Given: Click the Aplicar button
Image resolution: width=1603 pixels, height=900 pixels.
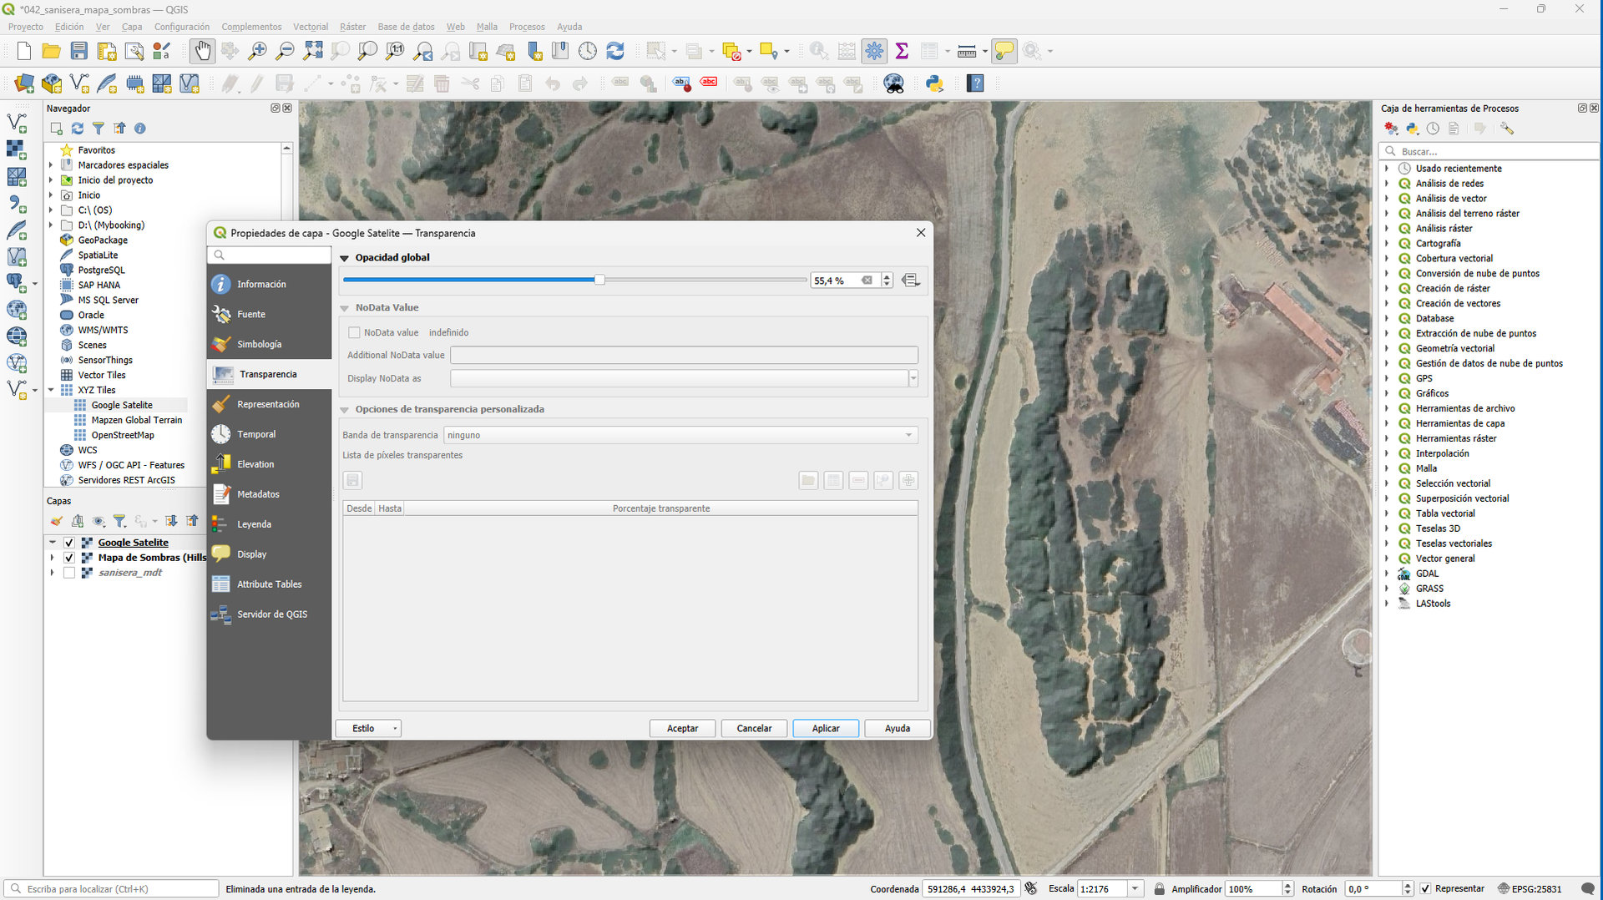Looking at the screenshot, I should 825,728.
